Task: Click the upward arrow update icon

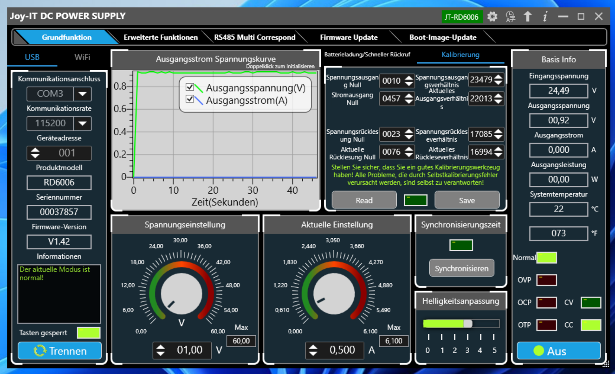Action: [x=527, y=17]
